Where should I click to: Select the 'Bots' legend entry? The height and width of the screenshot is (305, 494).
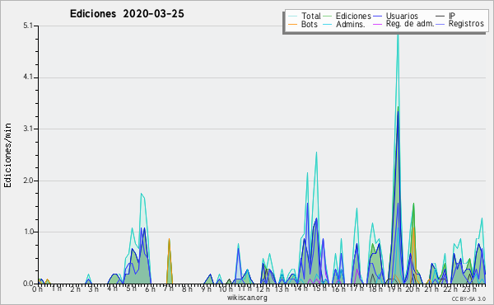pos(309,24)
